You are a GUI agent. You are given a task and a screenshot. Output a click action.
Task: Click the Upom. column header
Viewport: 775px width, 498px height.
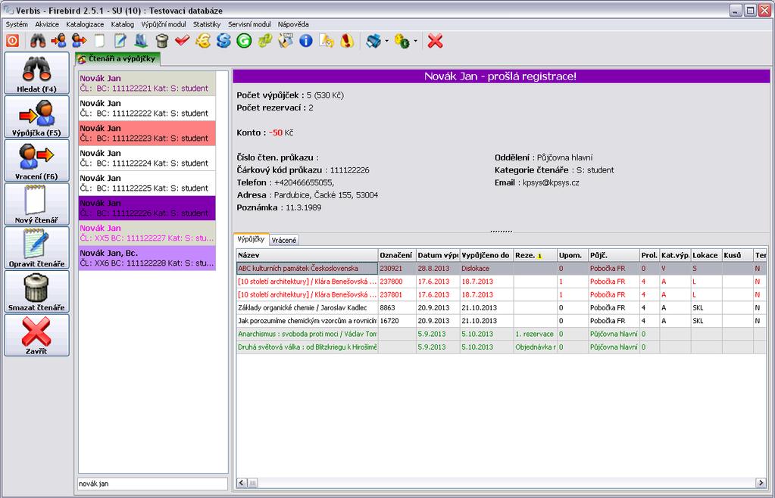coord(573,255)
